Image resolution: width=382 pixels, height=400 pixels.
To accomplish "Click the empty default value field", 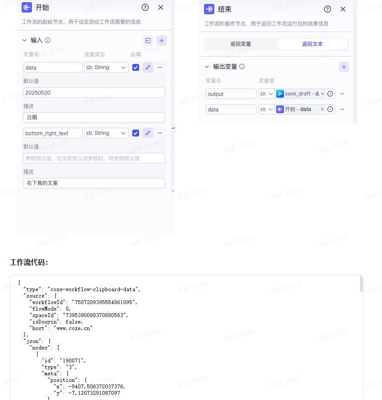I will [x=94, y=158].
